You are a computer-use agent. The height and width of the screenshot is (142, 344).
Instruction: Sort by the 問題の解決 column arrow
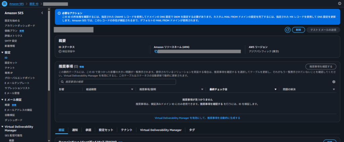click(x=334, y=89)
